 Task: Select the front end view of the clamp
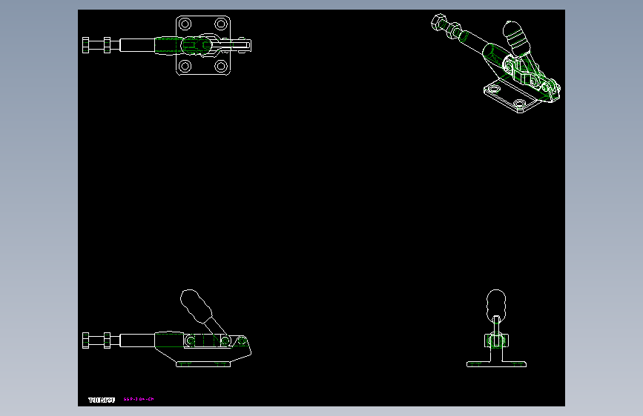tap(497, 328)
